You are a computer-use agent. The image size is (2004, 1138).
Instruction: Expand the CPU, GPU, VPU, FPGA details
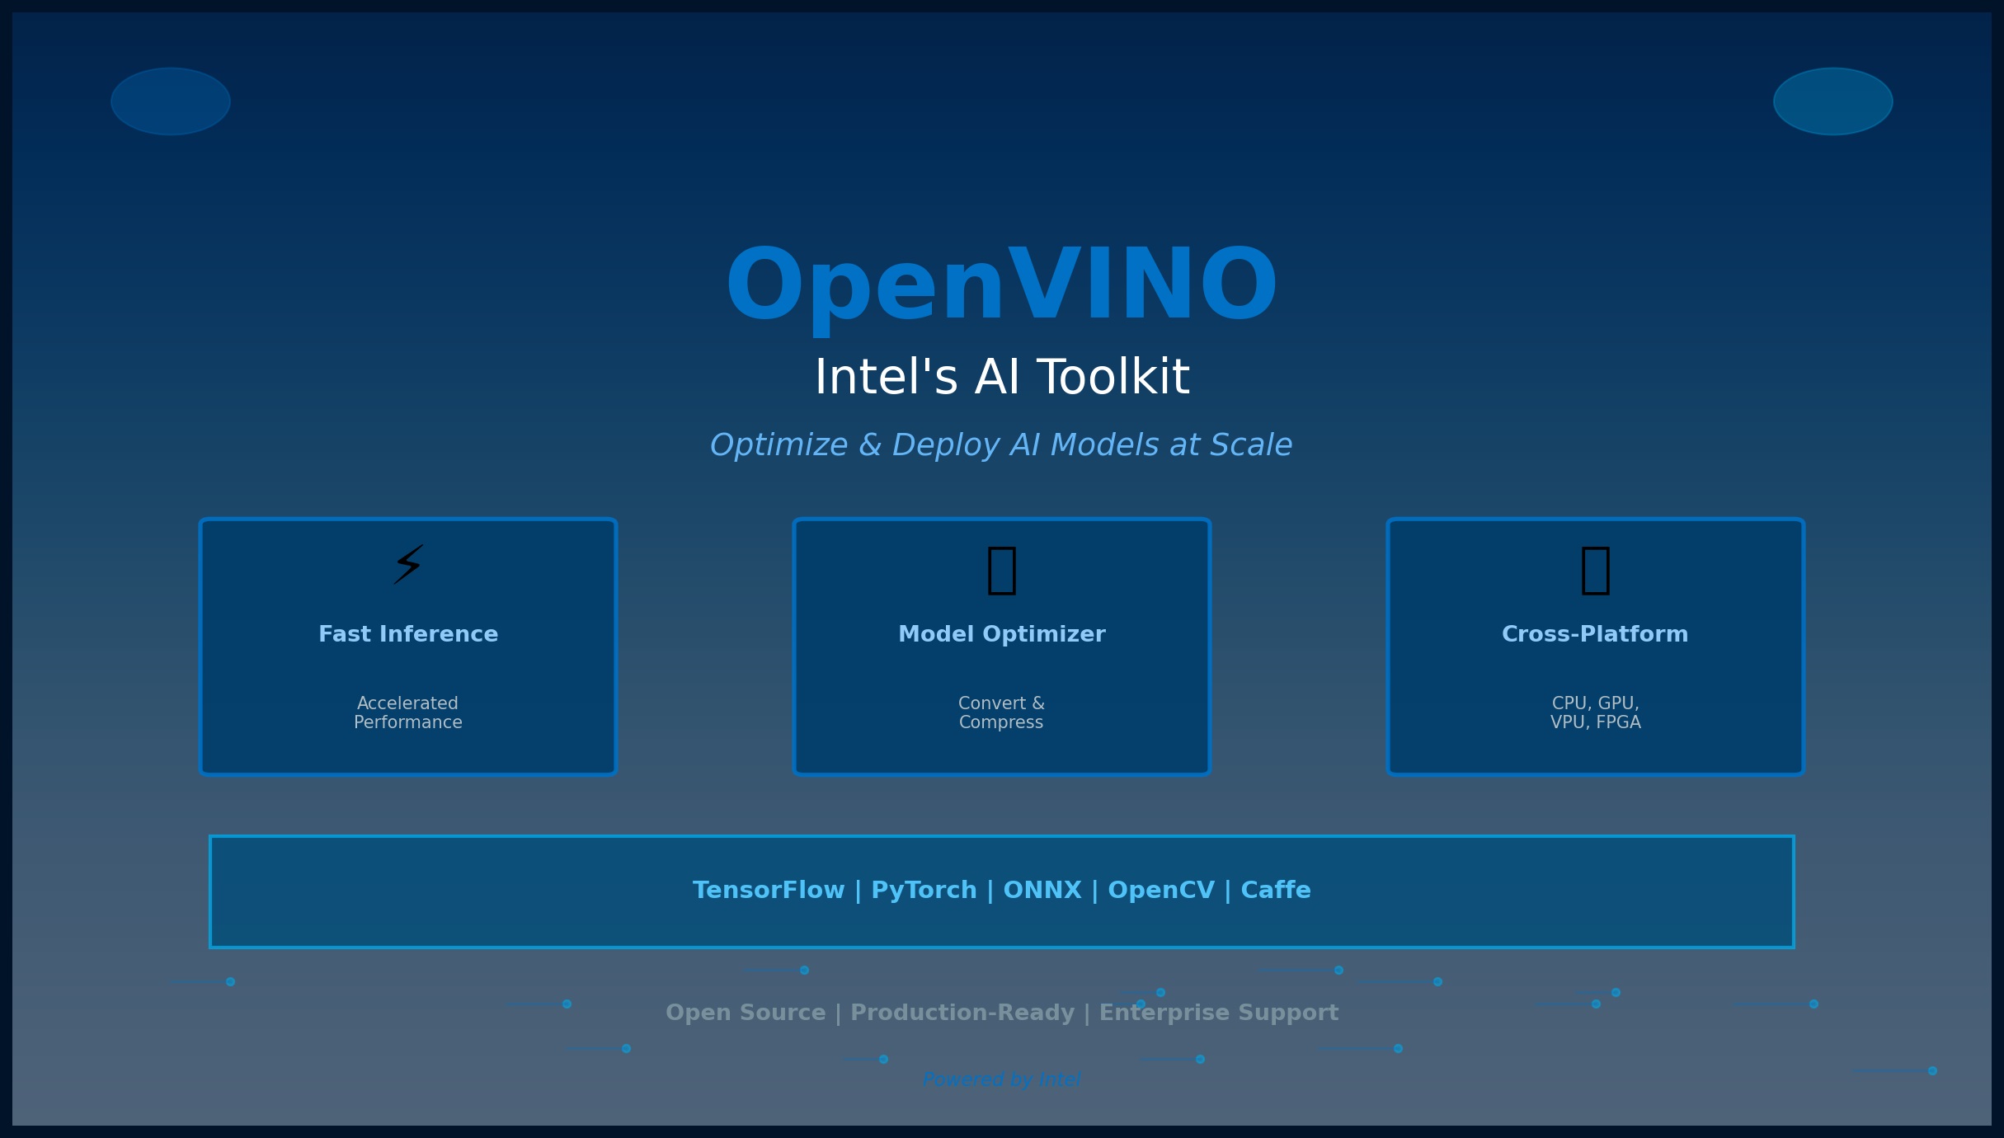[x=1595, y=712]
